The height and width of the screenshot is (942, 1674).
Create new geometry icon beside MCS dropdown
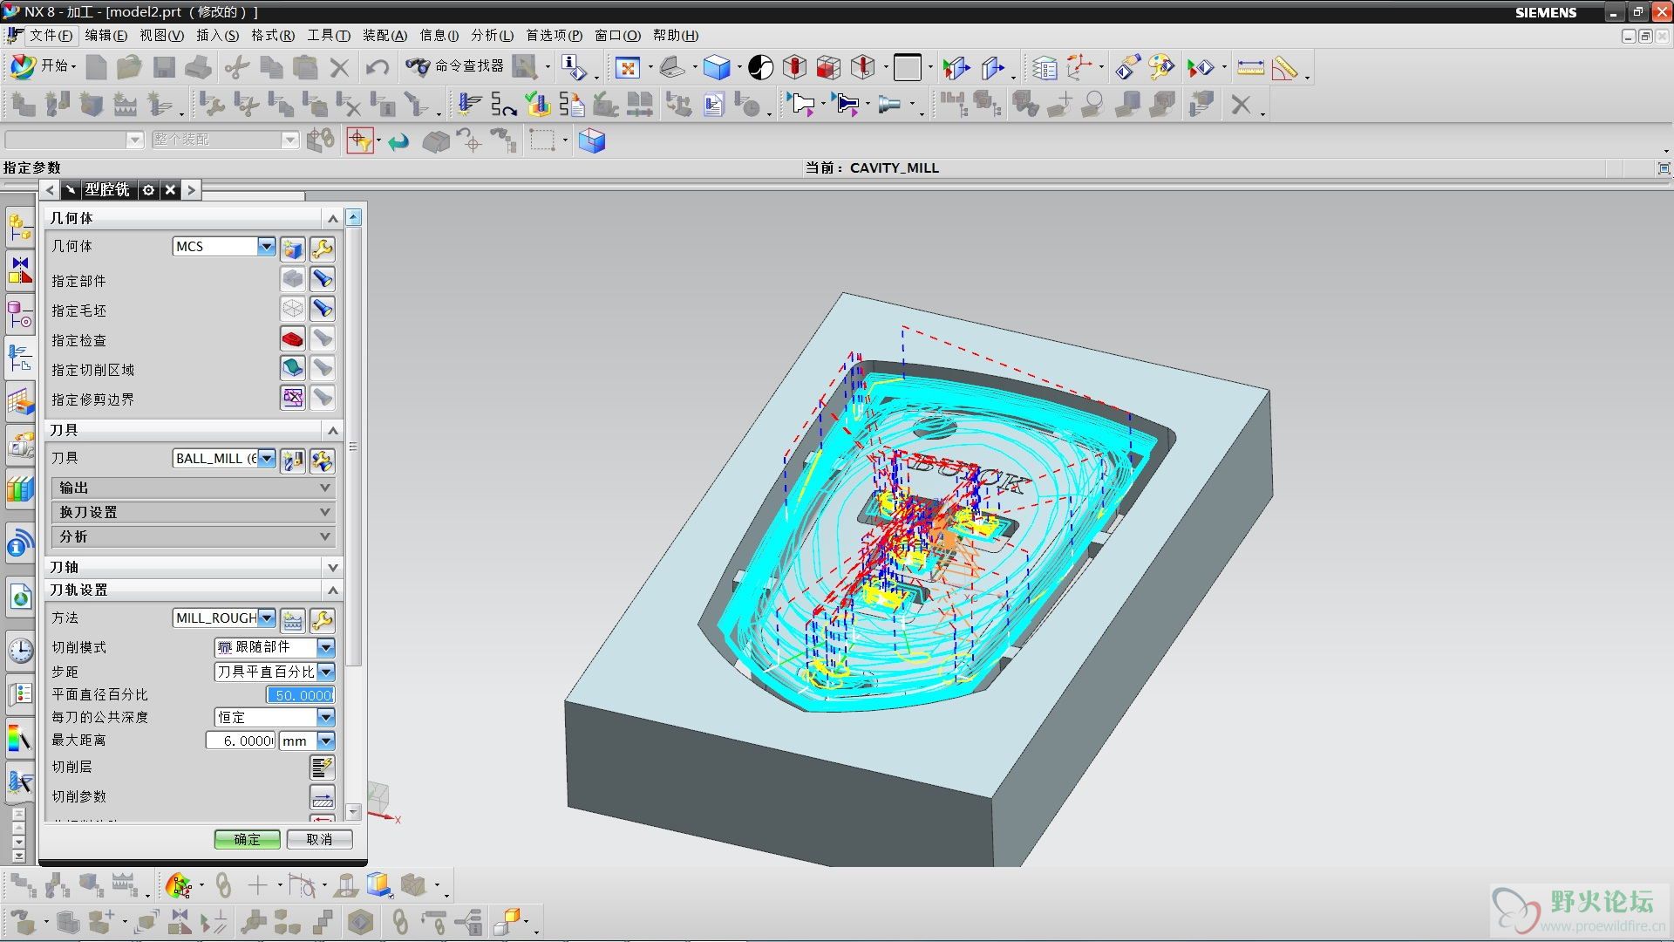pos(293,249)
